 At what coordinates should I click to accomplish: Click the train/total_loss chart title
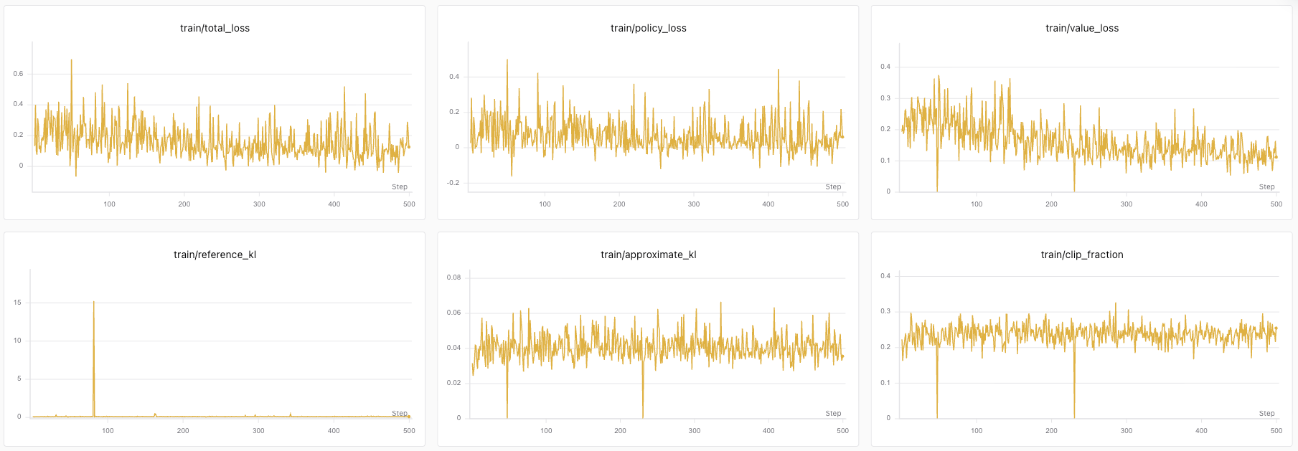tap(215, 28)
